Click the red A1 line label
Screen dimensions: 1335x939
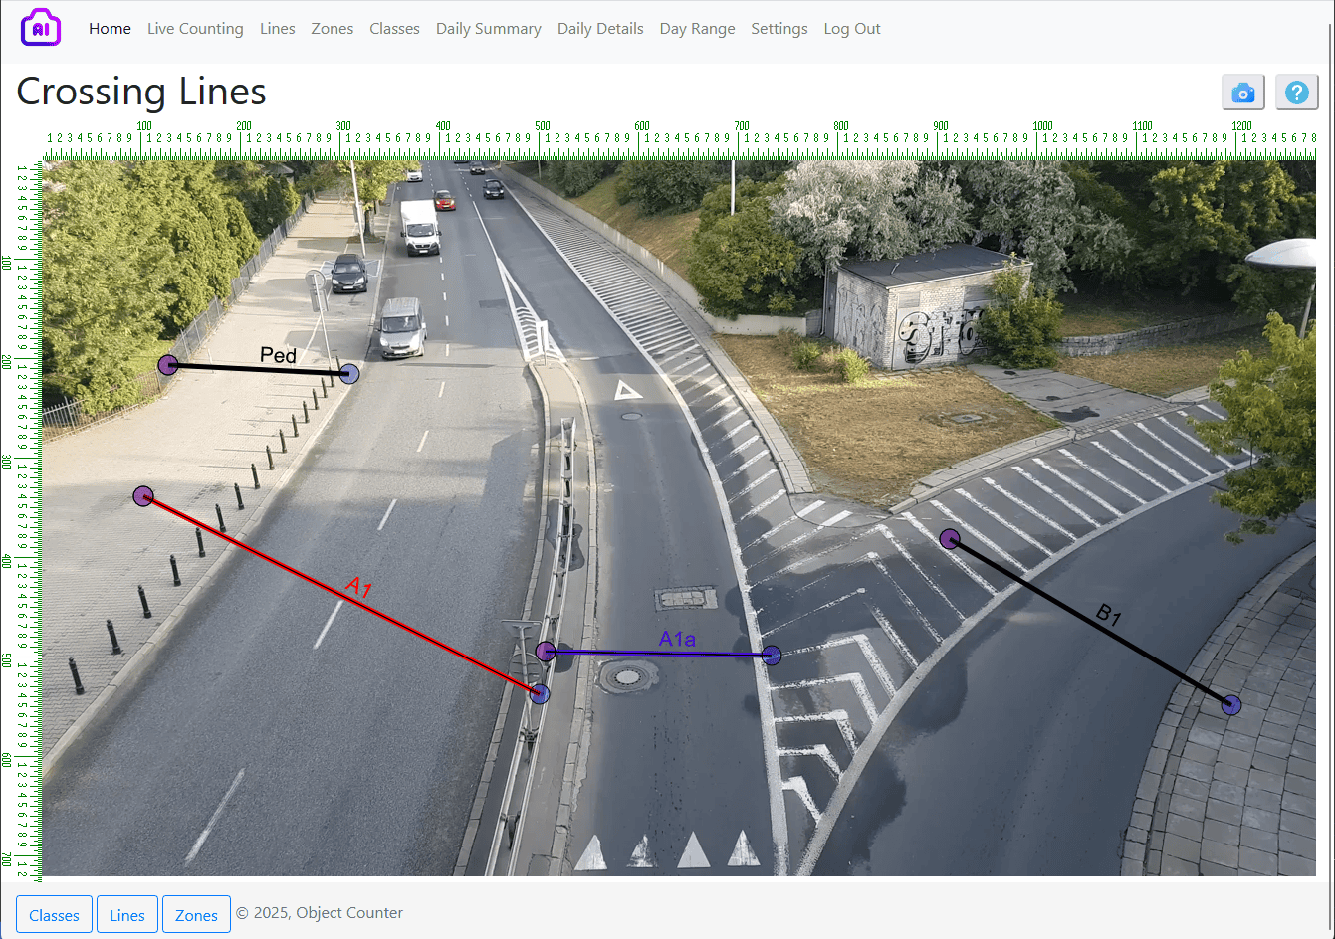(x=358, y=588)
